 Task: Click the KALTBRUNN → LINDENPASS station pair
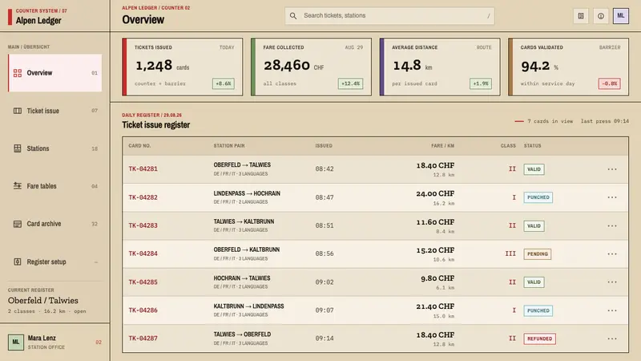tap(248, 306)
